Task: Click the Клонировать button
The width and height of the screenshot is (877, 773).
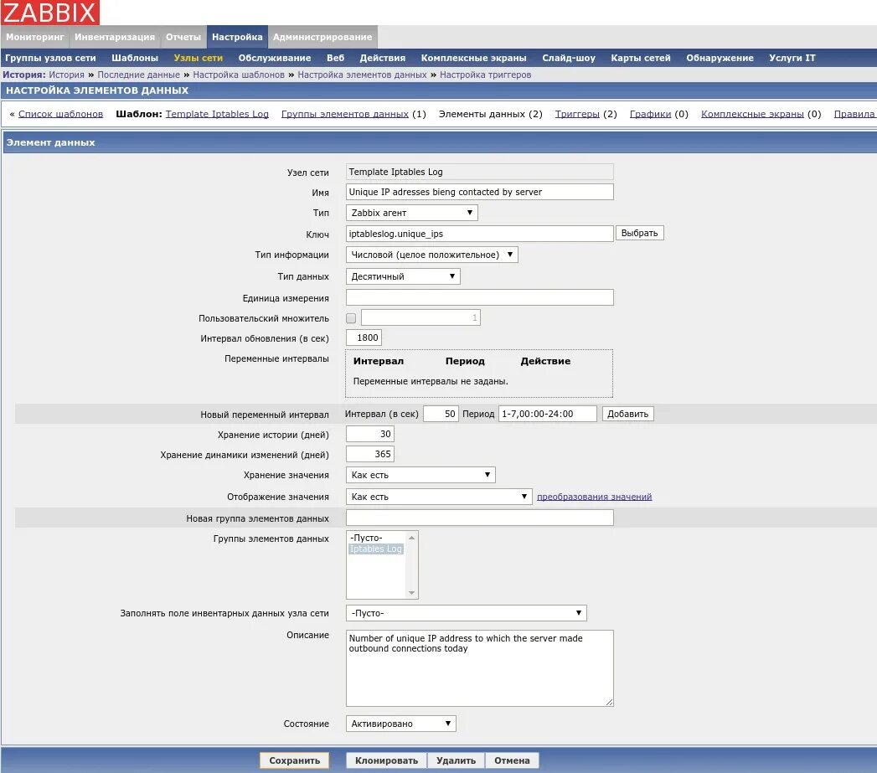Action: [x=386, y=760]
